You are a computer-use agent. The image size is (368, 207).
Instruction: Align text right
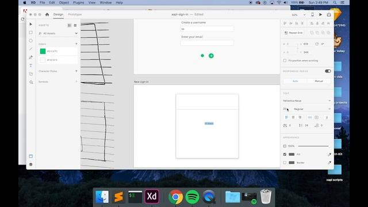(x=300, y=117)
